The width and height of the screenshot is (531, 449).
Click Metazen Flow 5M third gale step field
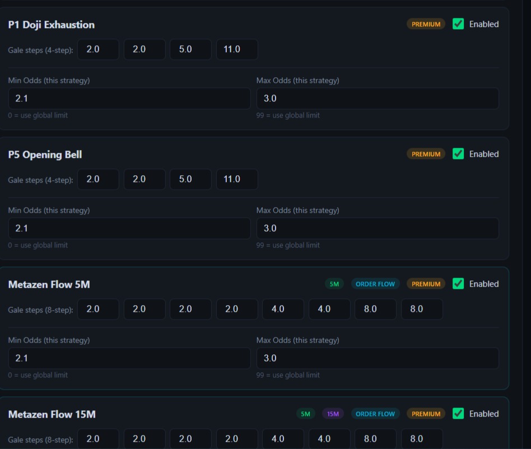click(190, 309)
